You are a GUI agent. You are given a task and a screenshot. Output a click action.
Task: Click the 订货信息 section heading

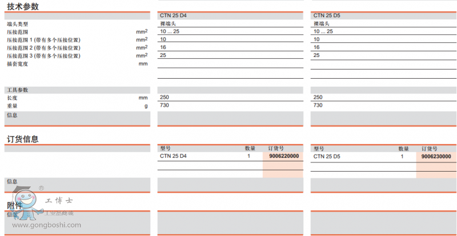[23, 139]
